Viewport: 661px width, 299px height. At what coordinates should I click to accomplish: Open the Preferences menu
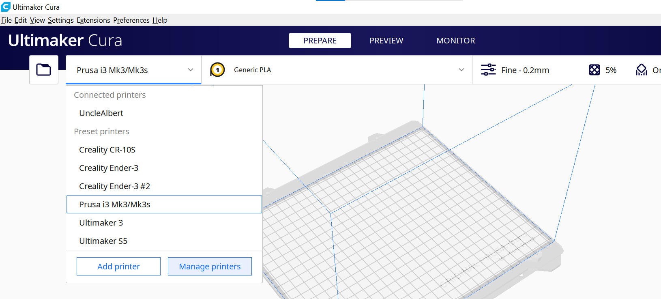pyautogui.click(x=131, y=20)
